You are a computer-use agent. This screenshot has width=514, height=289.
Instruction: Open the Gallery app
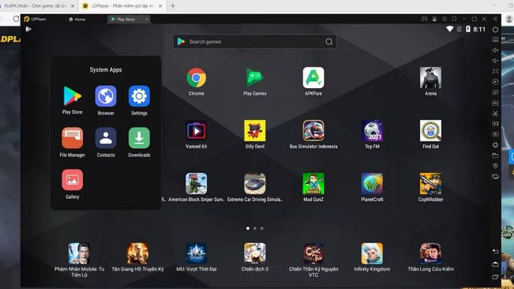coord(72,180)
